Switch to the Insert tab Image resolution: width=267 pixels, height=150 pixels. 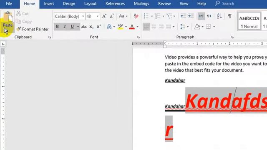[49, 4]
